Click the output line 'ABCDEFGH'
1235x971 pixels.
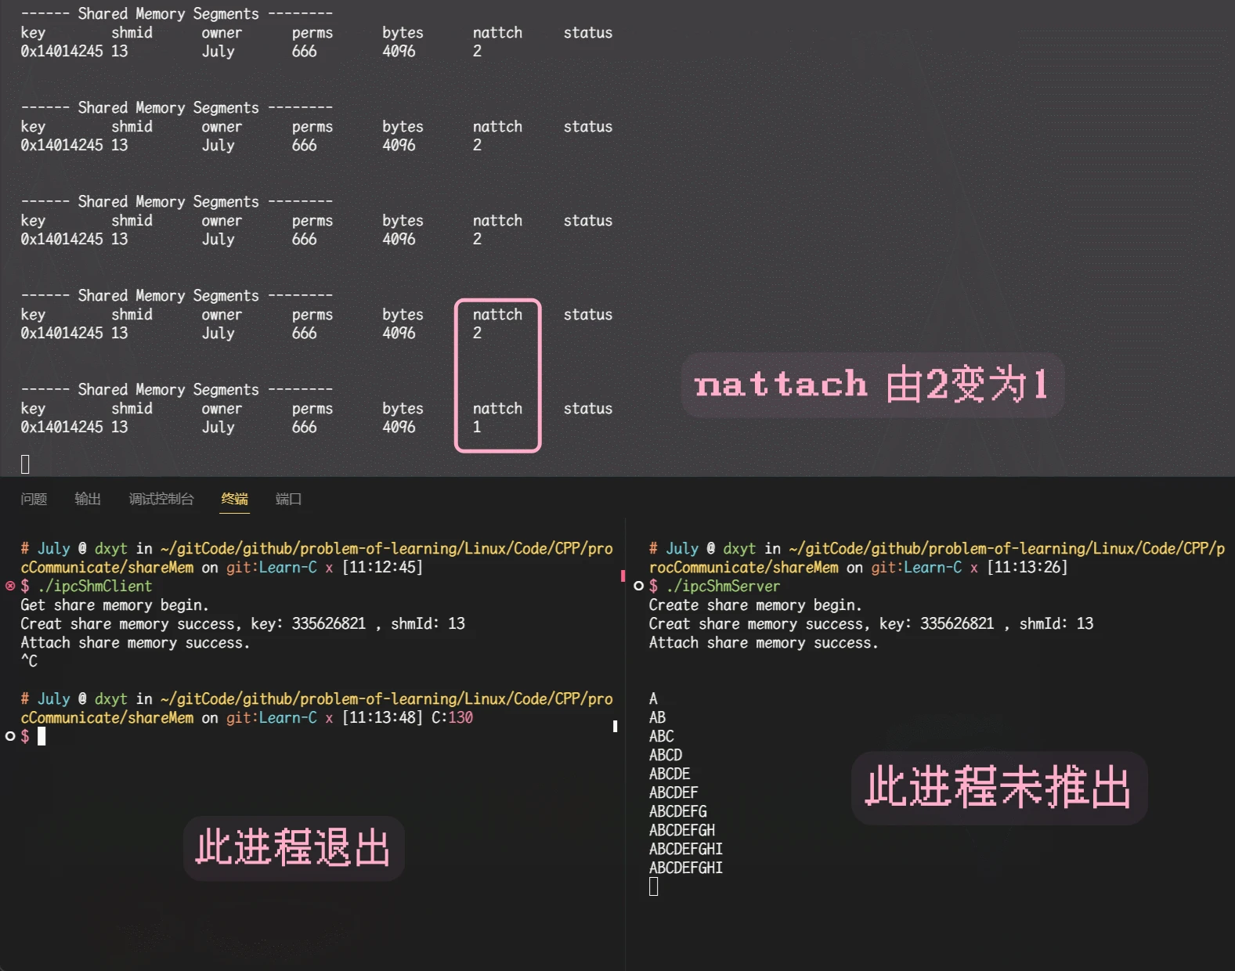click(682, 830)
